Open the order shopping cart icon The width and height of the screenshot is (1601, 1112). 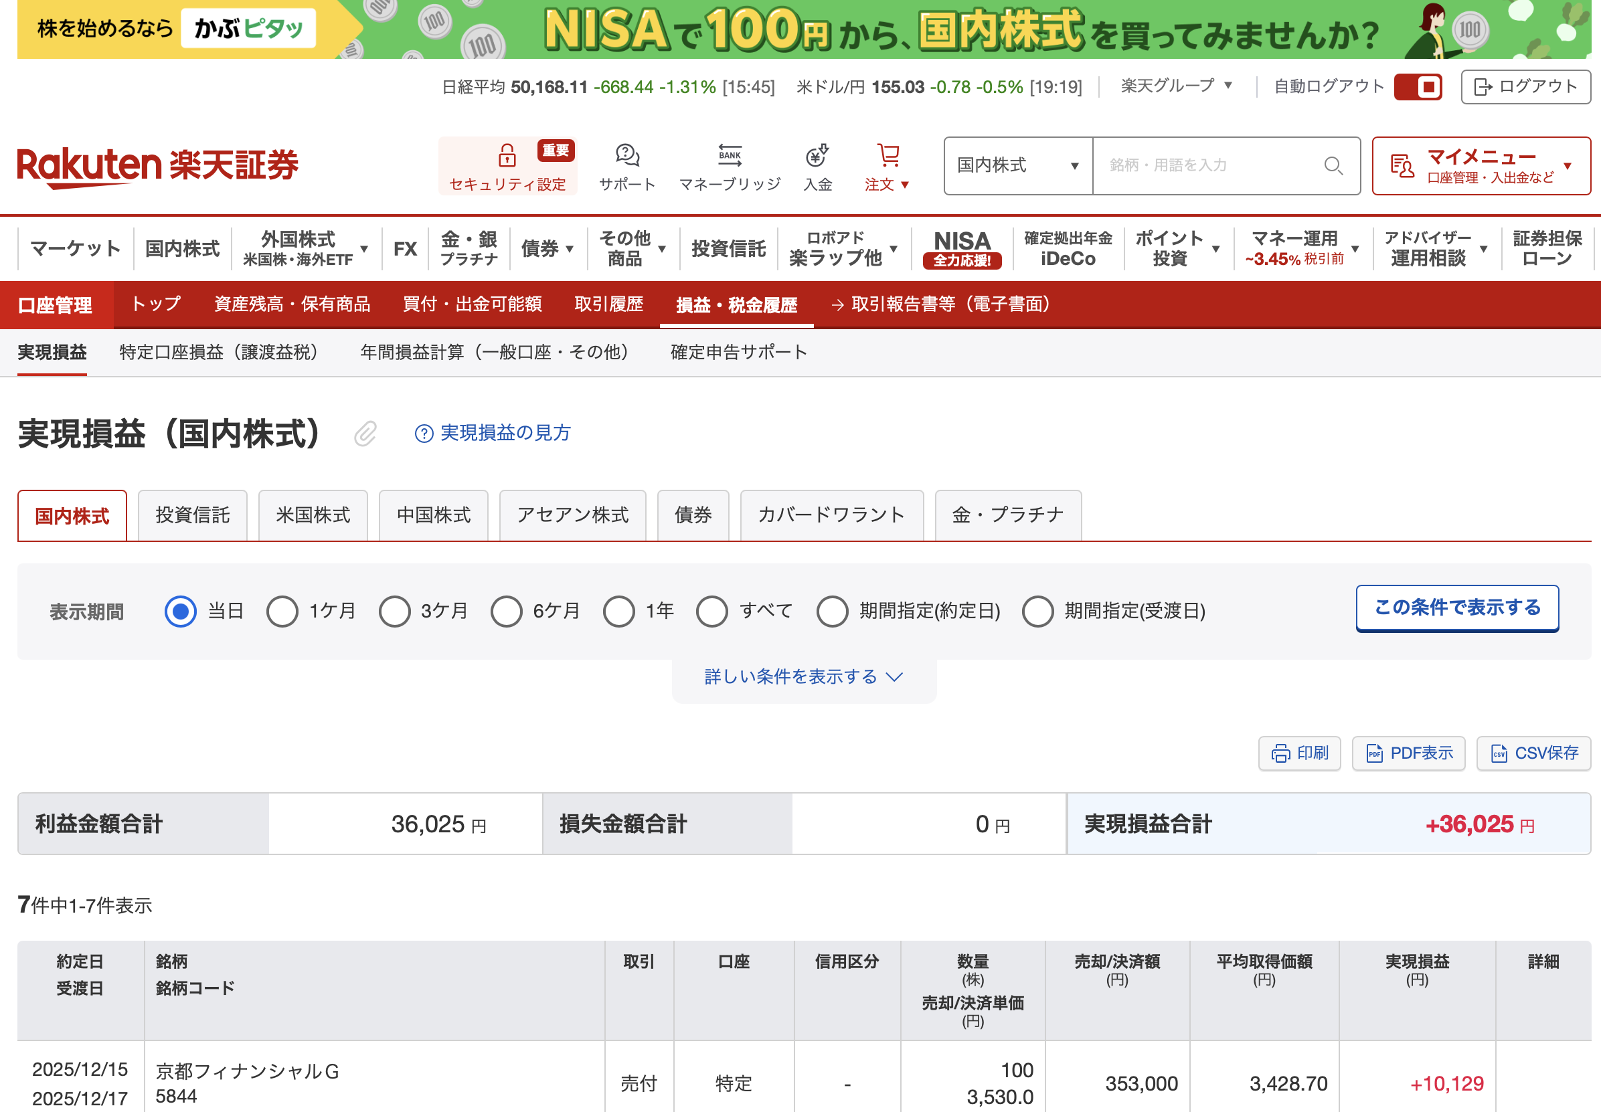tap(888, 155)
